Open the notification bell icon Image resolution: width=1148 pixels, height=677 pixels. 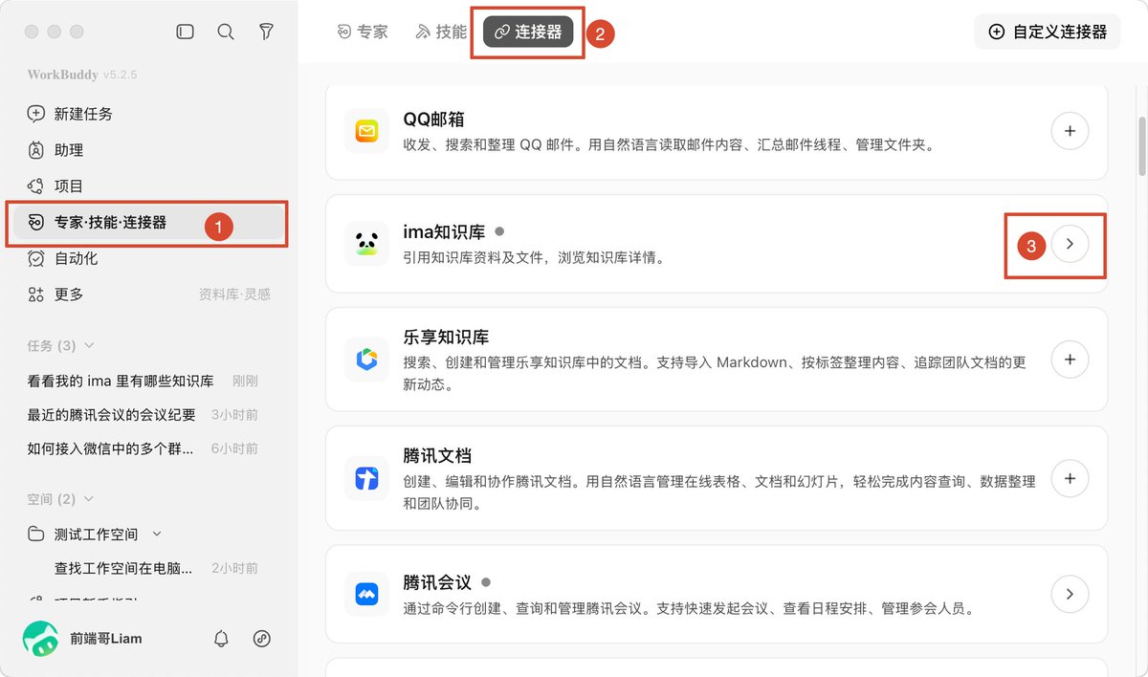click(222, 639)
